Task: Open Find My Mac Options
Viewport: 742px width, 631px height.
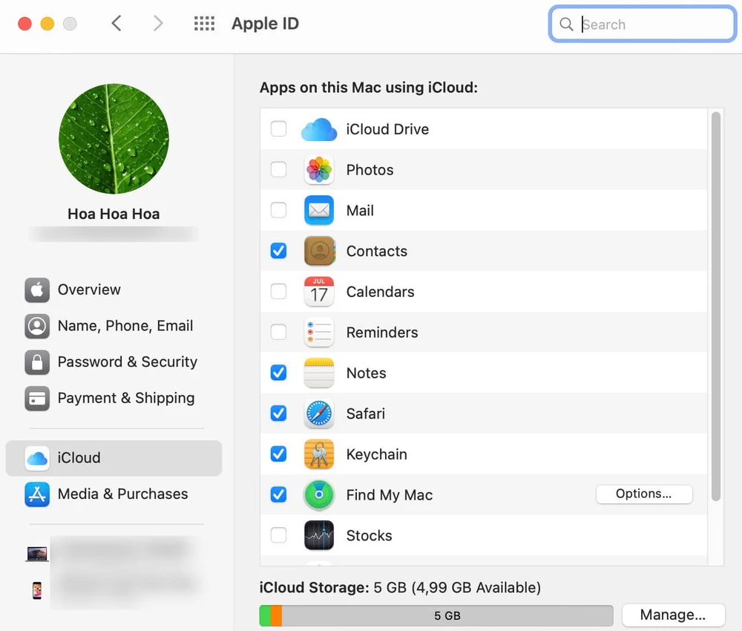Action: [643, 494]
